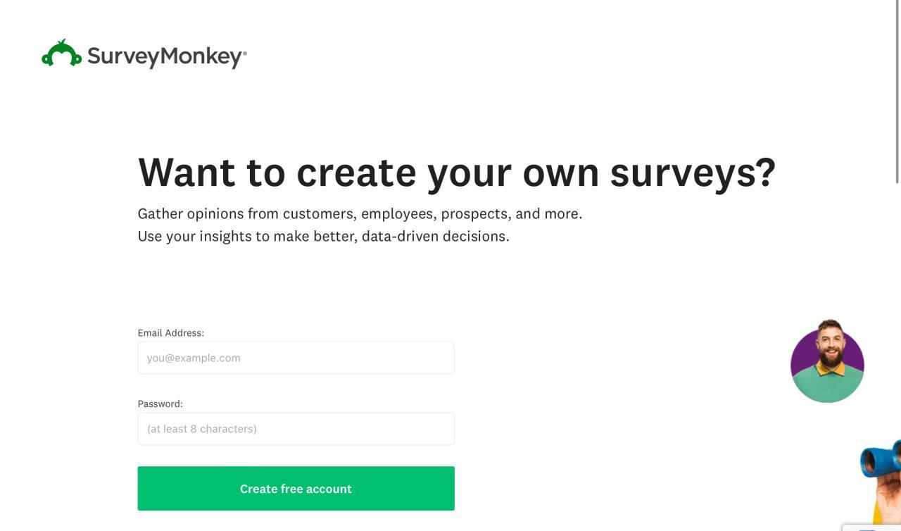Click the 'Gather opinions from customers' text line
Image resolution: width=901 pixels, height=531 pixels.
[360, 214]
